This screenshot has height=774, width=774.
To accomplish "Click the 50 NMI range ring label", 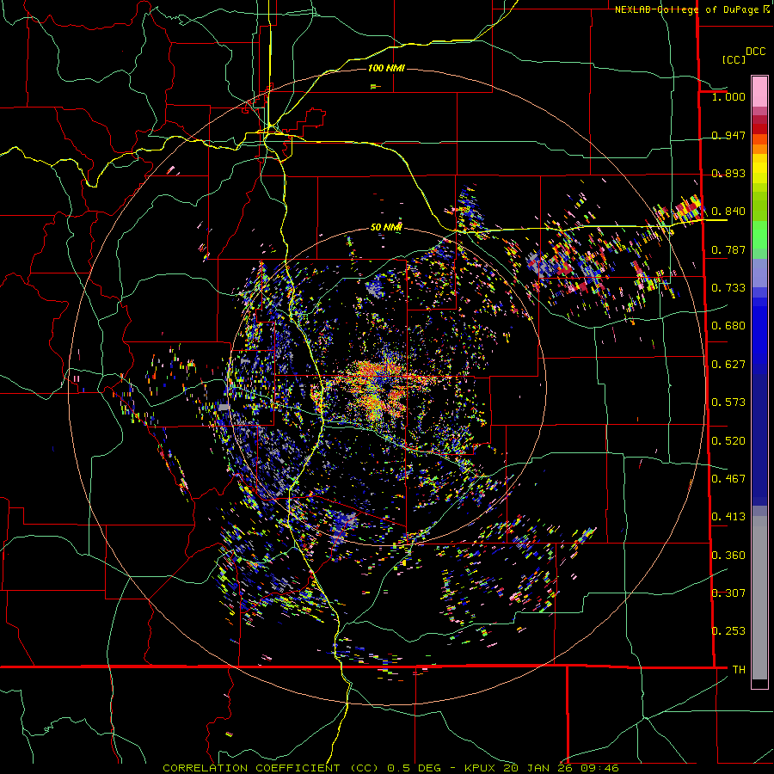I will coord(386,227).
